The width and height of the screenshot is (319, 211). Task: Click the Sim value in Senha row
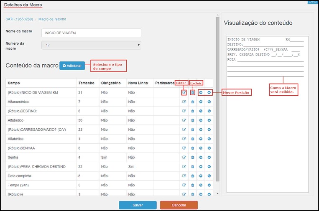pos(104,158)
